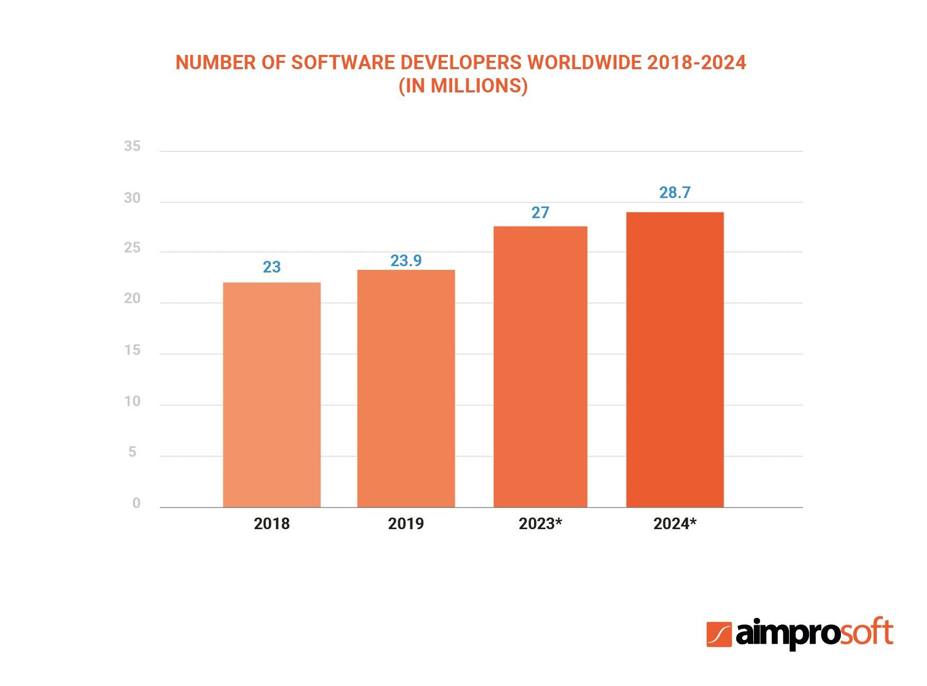Screen dimensions: 927x686
Task: Click the y-axis label 35
Action: (133, 146)
